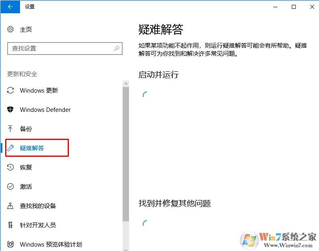This screenshot has height=251, width=319.
Task: Click the 针对开发人员 tools icon
Action: pyautogui.click(x=10, y=225)
